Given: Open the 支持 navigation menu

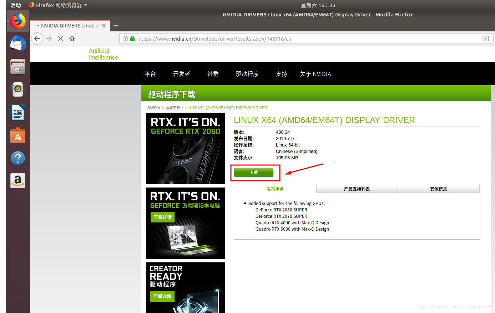Looking at the screenshot, I should pos(282,74).
